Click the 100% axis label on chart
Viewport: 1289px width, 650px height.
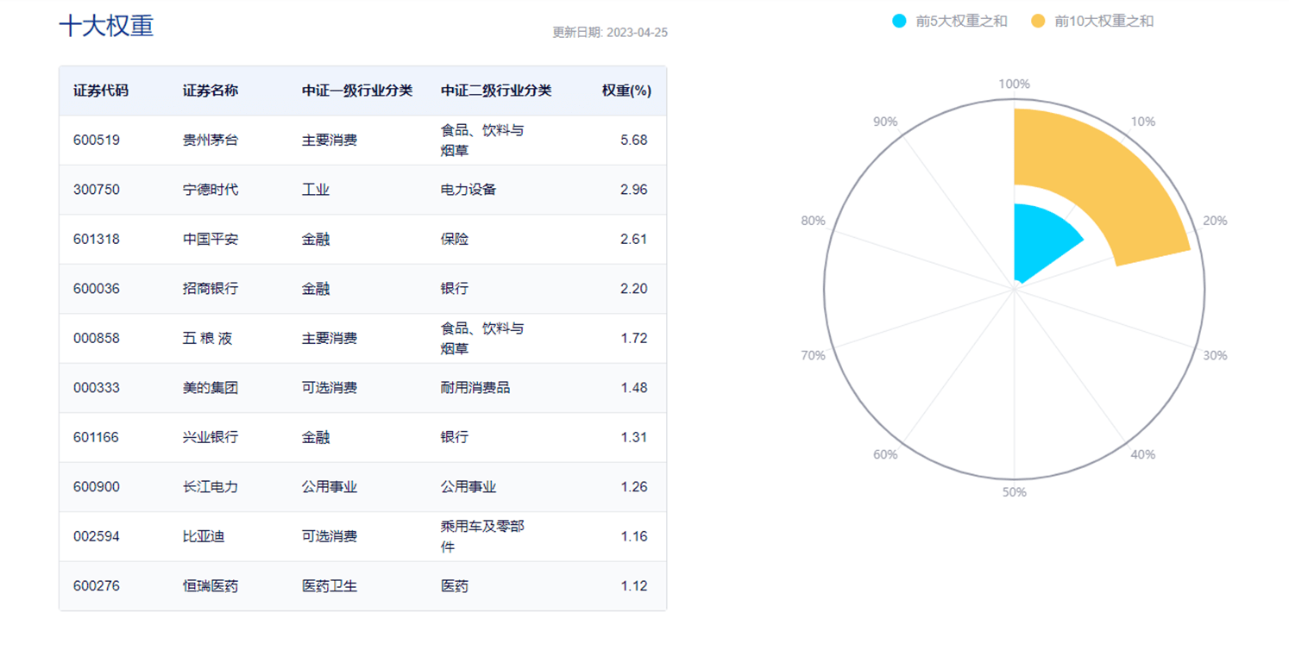tap(1014, 84)
